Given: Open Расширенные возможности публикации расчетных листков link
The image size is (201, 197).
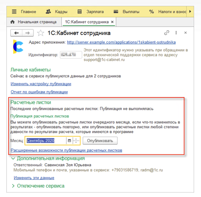Looking at the screenshot, I should 66,150.
